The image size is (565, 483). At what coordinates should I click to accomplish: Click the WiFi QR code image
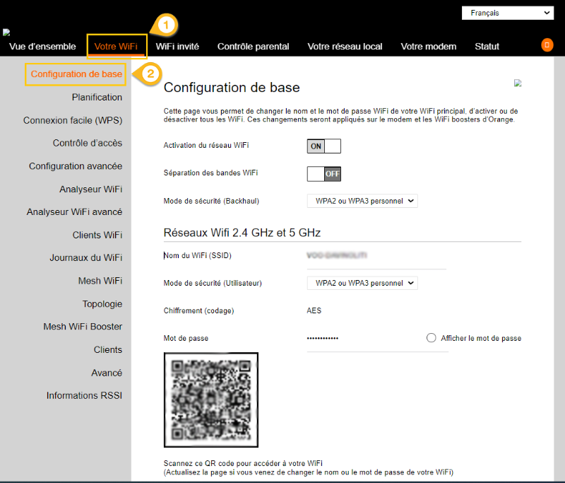[x=211, y=400]
